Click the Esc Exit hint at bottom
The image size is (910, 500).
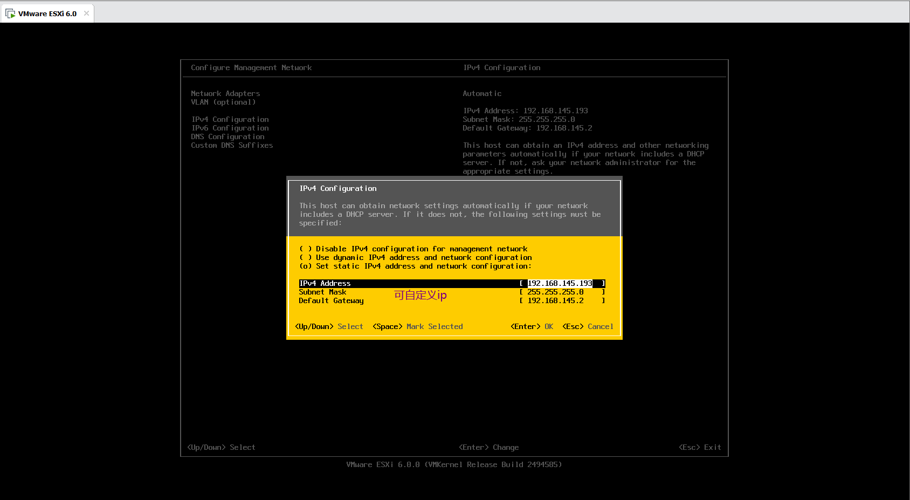(x=700, y=448)
